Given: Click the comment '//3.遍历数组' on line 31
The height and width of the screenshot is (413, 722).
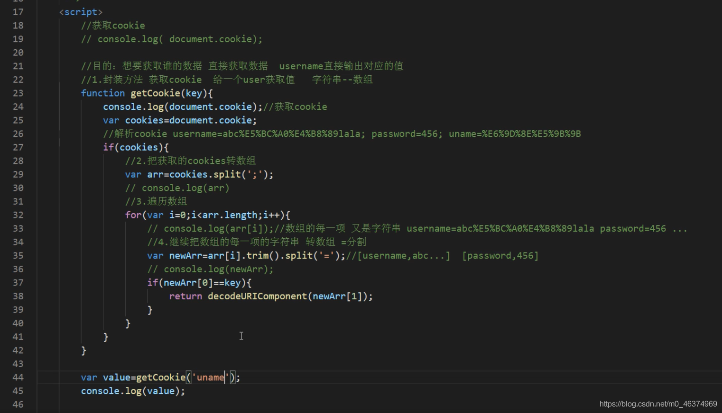Looking at the screenshot, I should 156,201.
